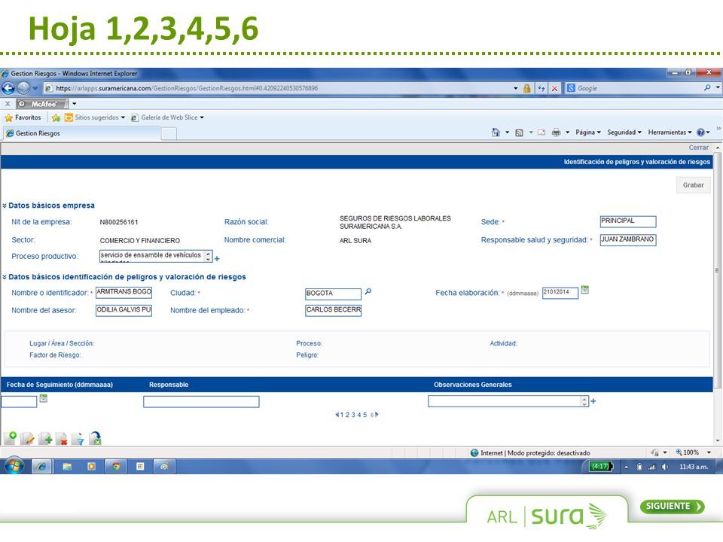The image size is (723, 542).
Task: Click the Print icon
Action: coord(556,132)
